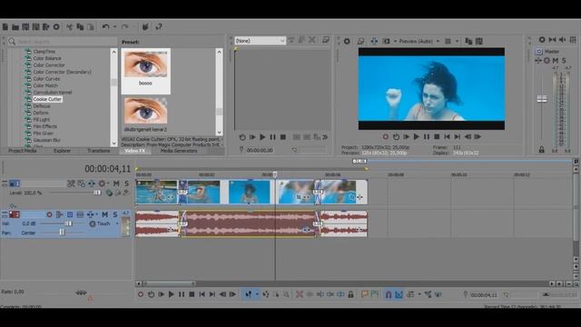
Task: Select the Gaussian Blur effect in list
Action: tap(46, 140)
